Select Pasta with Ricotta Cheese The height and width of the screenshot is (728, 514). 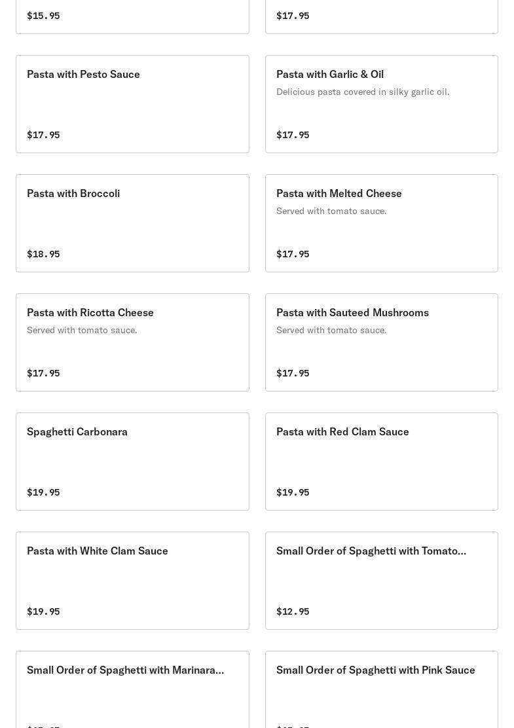pyautogui.click(x=132, y=342)
